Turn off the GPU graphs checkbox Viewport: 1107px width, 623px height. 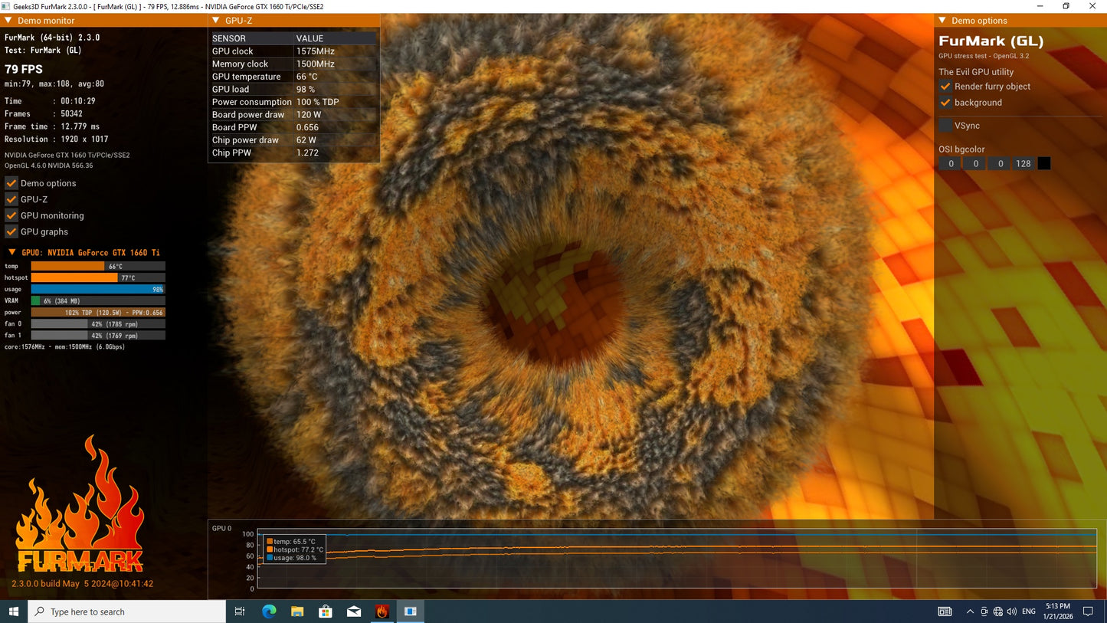(11, 231)
